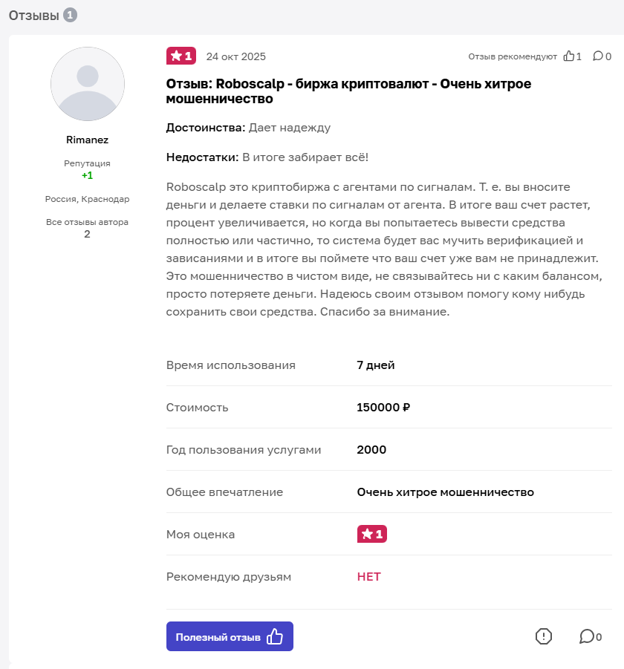Open the Rimanez author profile
This screenshot has width=624, height=669.
[x=87, y=140]
